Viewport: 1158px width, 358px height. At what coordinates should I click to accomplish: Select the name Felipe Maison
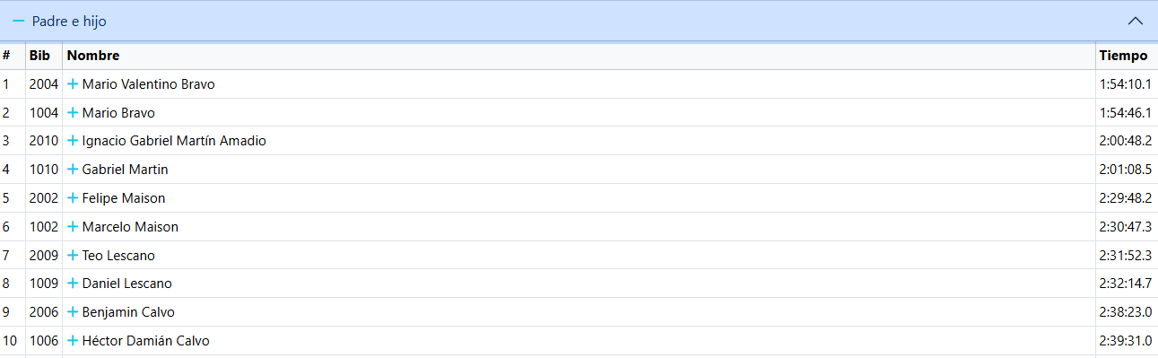tap(124, 198)
